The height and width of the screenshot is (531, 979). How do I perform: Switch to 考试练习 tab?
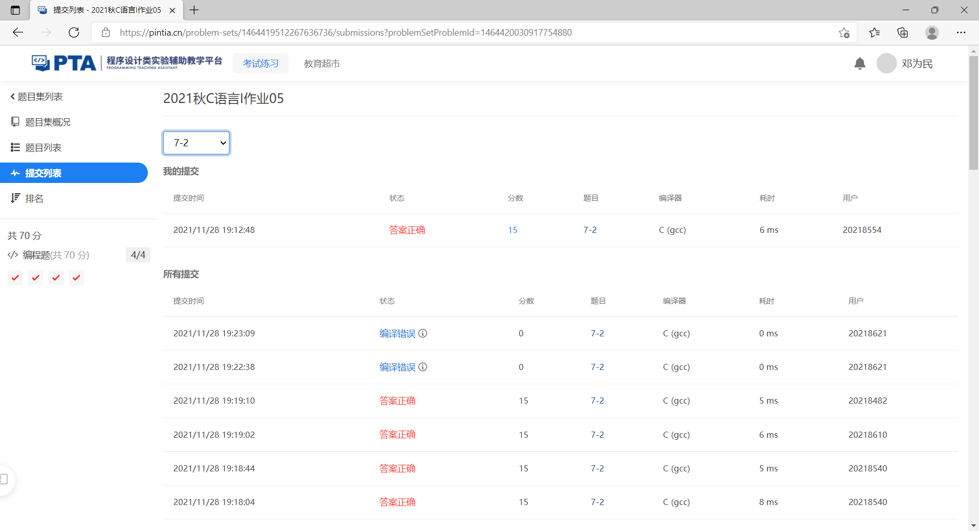tap(261, 63)
